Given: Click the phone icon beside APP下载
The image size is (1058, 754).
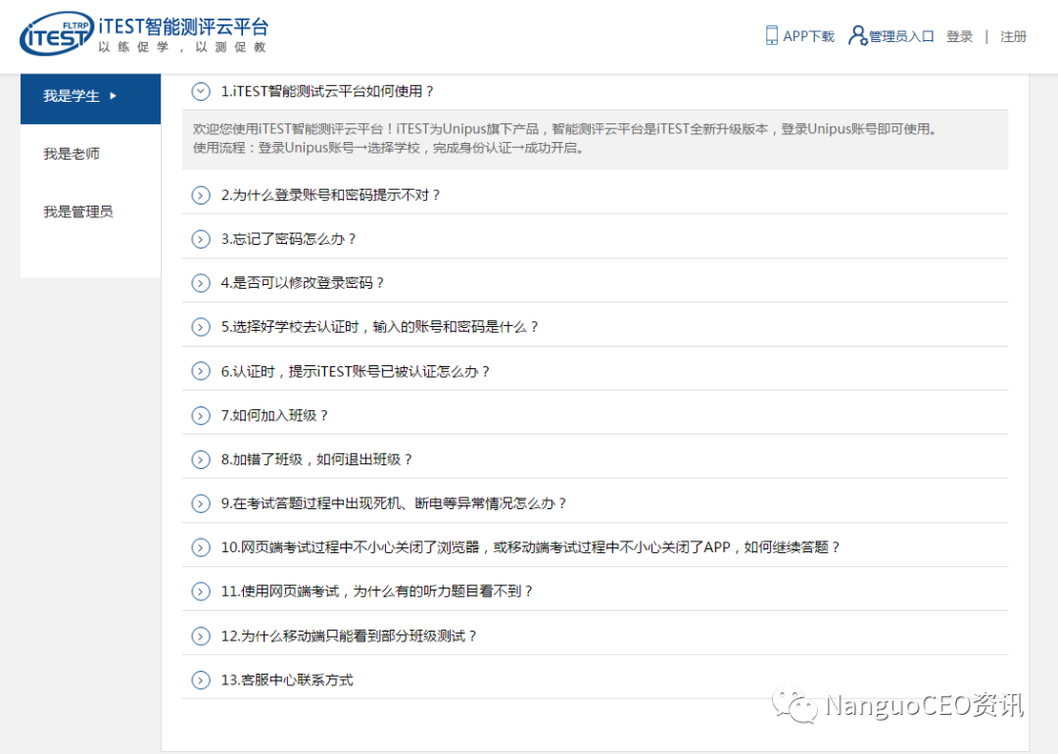Looking at the screenshot, I should coord(771,36).
